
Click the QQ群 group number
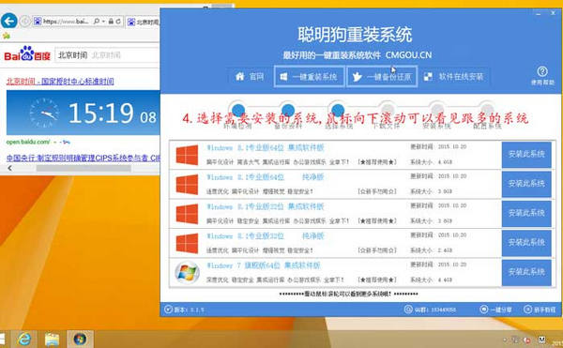point(430,310)
